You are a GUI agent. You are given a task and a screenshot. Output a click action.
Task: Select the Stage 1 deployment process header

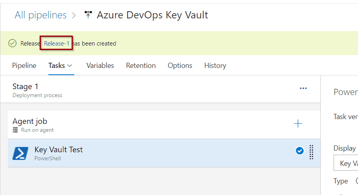160,89
